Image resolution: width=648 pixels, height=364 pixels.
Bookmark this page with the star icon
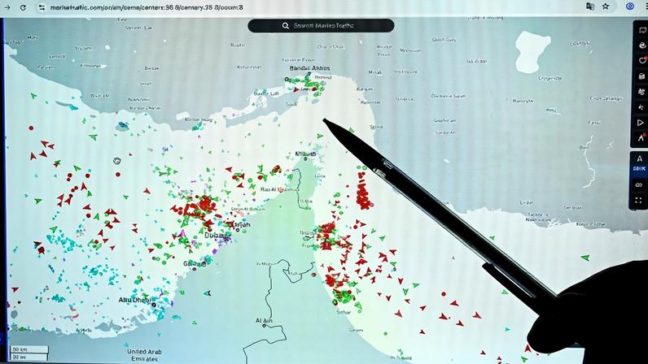coord(606,6)
